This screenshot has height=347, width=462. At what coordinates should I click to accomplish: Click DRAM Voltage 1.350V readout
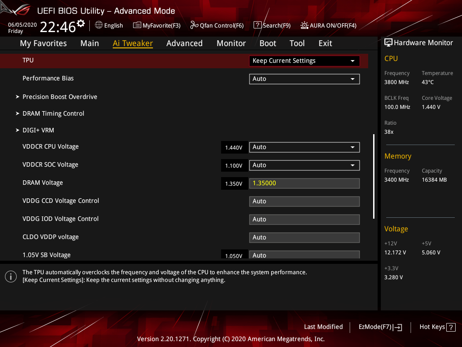(x=234, y=183)
